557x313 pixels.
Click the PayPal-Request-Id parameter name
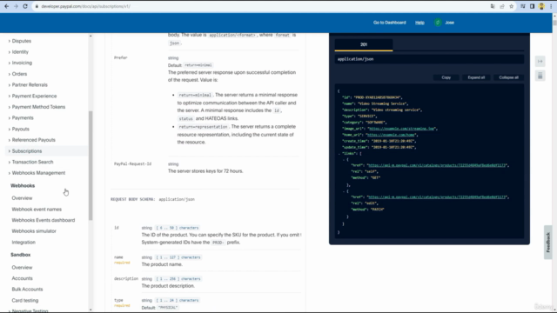(x=132, y=164)
